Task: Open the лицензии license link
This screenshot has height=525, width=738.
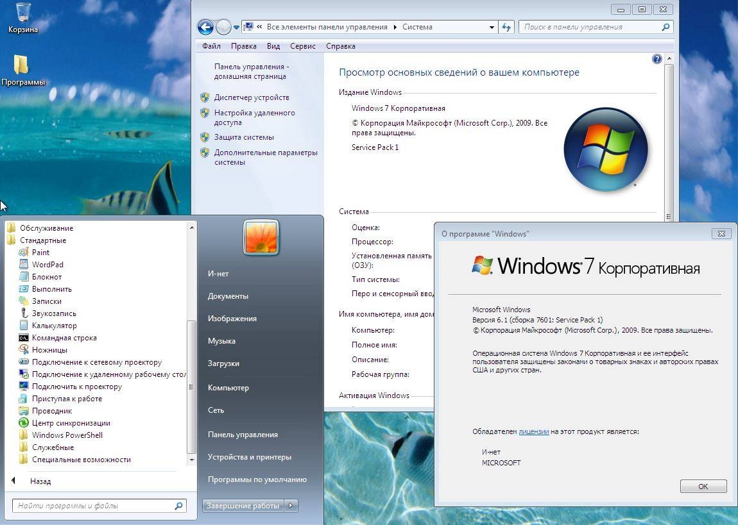Action: (534, 431)
